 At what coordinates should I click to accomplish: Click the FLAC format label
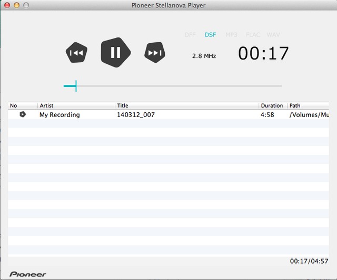[253, 35]
